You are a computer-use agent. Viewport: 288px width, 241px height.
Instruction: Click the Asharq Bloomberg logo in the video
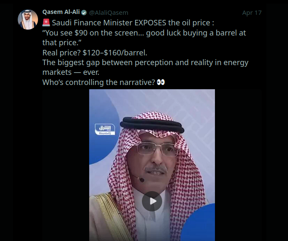click(x=105, y=129)
